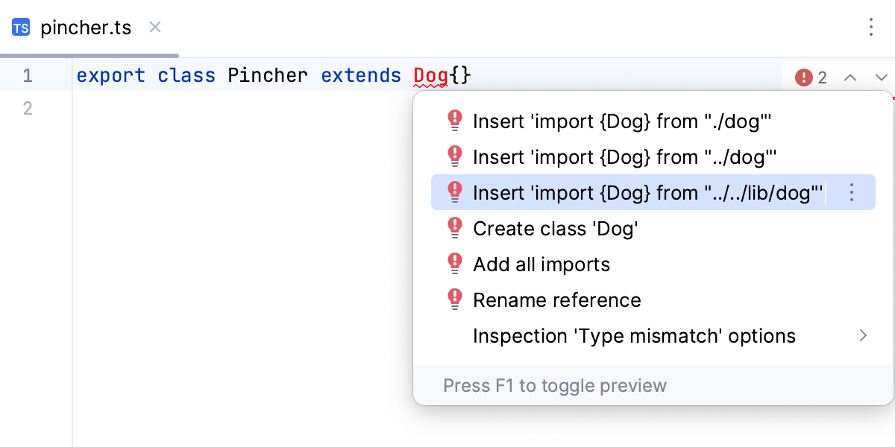Screen dimensions: 895x447
Task: Click the lightbulb icon beside 'Add all imports'
Action: [x=455, y=264]
